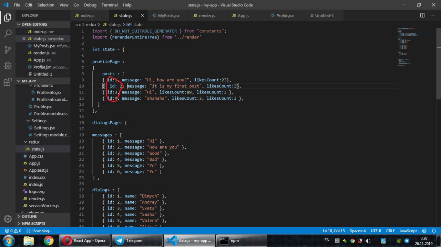Screen dimensions: 441x247
Task: Close the state.js editor tab
Action: pyautogui.click(x=142, y=15)
